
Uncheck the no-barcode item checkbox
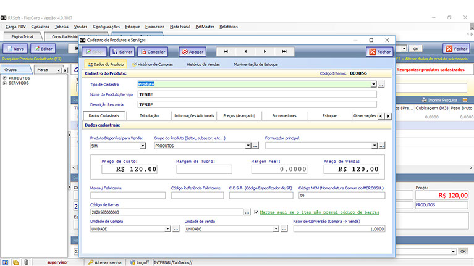[256, 212]
